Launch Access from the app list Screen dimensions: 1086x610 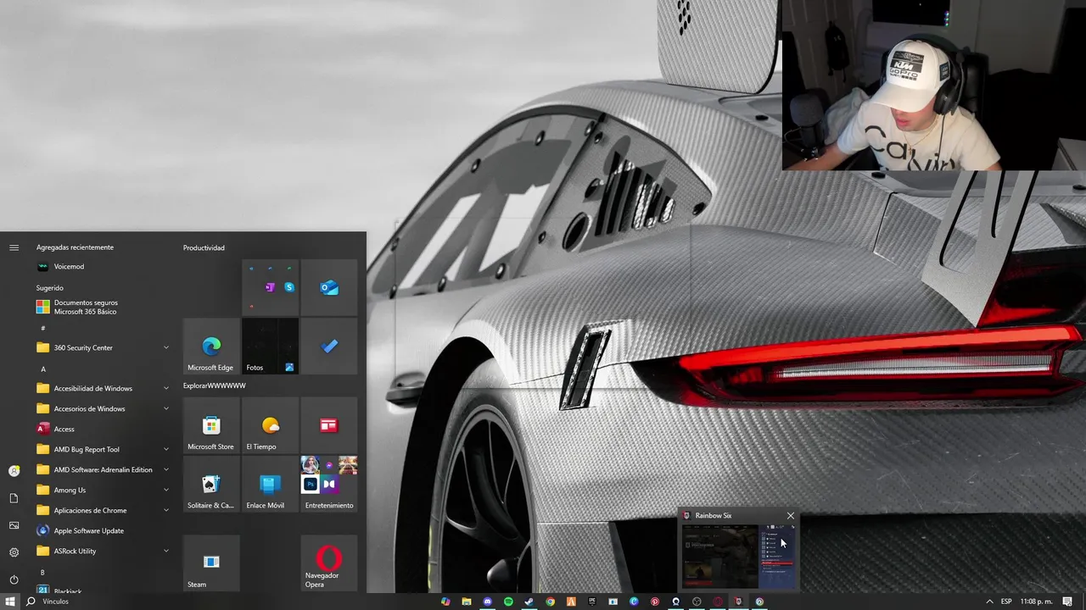point(102,429)
